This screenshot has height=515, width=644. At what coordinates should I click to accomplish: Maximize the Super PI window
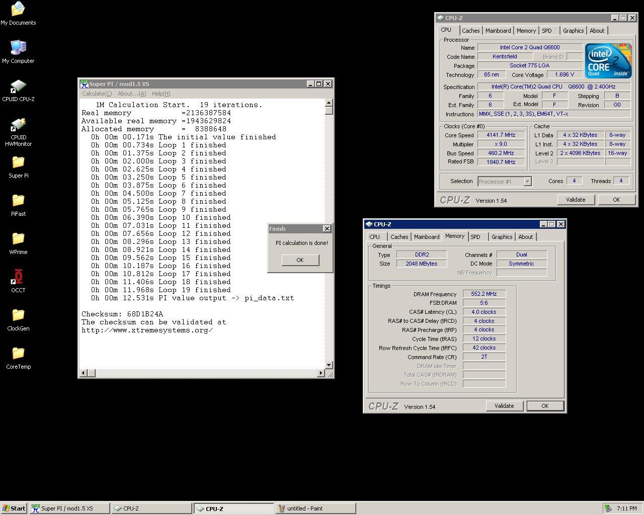pyautogui.click(x=319, y=84)
